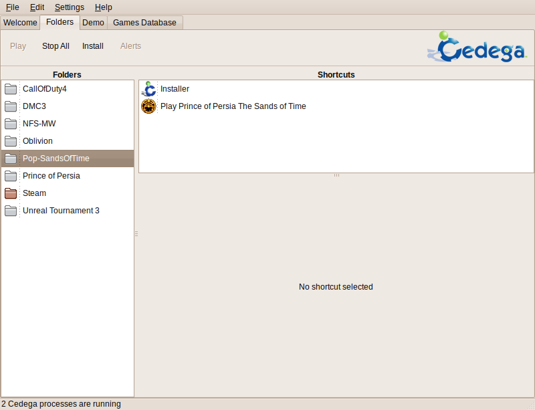535x410 pixels.
Task: Select the Steam folder name
Action: coord(35,193)
